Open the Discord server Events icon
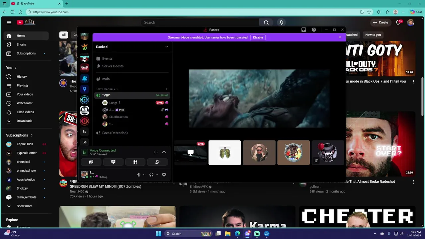Screen dimensions: 425x239 (98, 59)
